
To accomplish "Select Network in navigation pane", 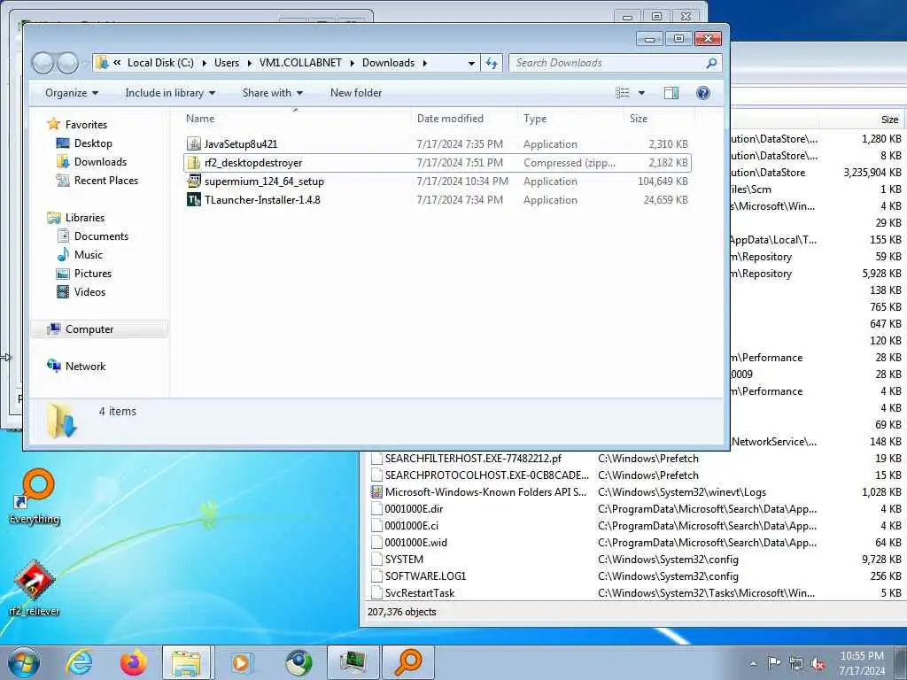I will click(85, 366).
